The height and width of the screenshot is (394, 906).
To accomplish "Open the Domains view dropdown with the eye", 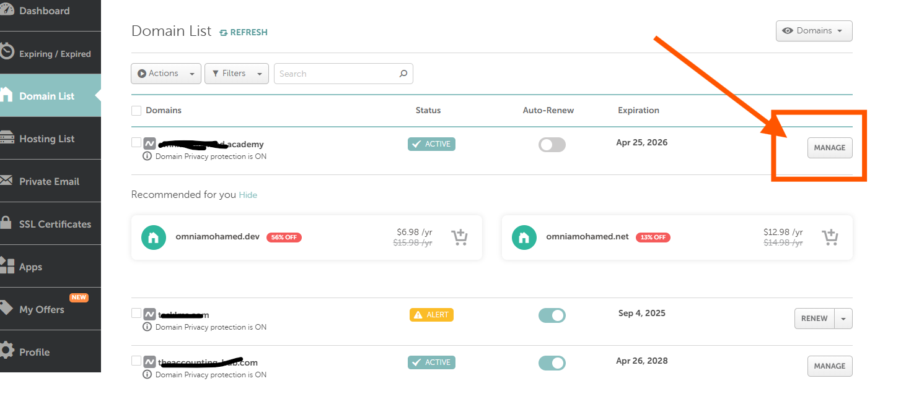I will 814,31.
